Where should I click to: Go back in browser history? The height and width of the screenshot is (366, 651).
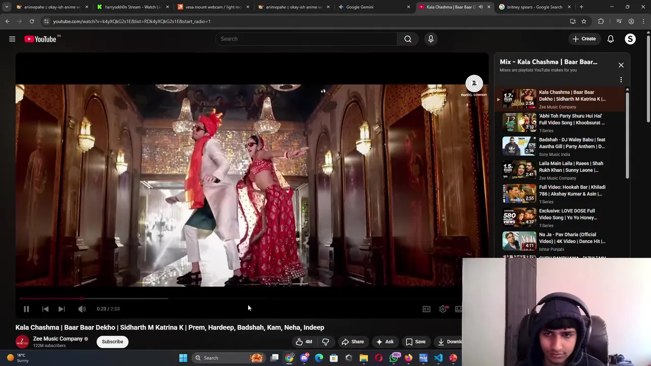click(7, 21)
